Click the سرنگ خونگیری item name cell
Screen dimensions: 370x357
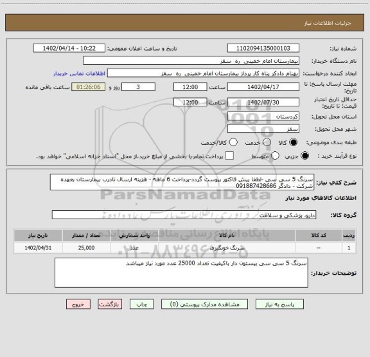tap(227, 248)
